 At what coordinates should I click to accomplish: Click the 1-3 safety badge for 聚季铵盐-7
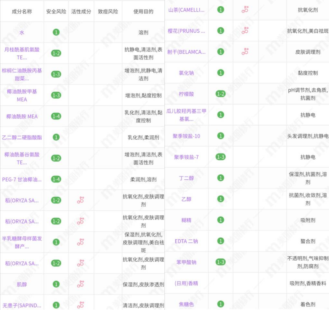(x=221, y=157)
